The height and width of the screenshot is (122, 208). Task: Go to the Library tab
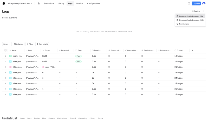point(61,3)
